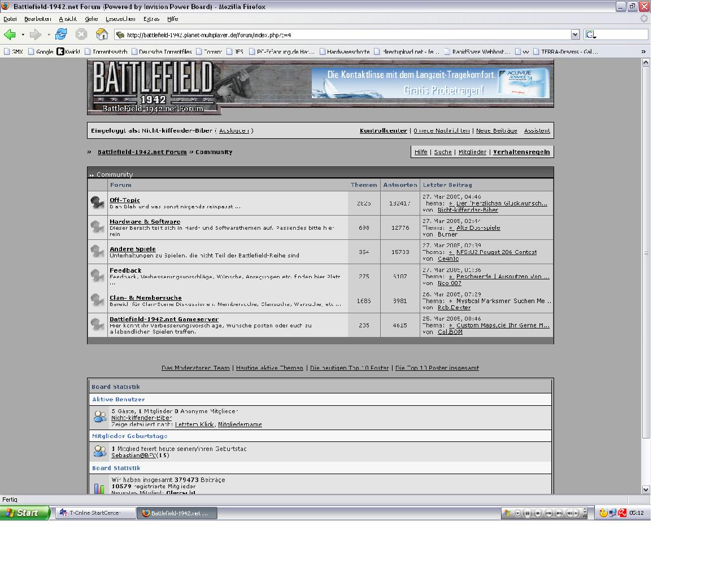
Task: Open Neue Beiträge link
Action: coord(496,130)
